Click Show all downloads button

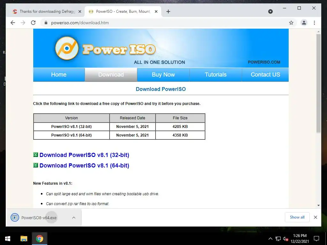[297, 217]
